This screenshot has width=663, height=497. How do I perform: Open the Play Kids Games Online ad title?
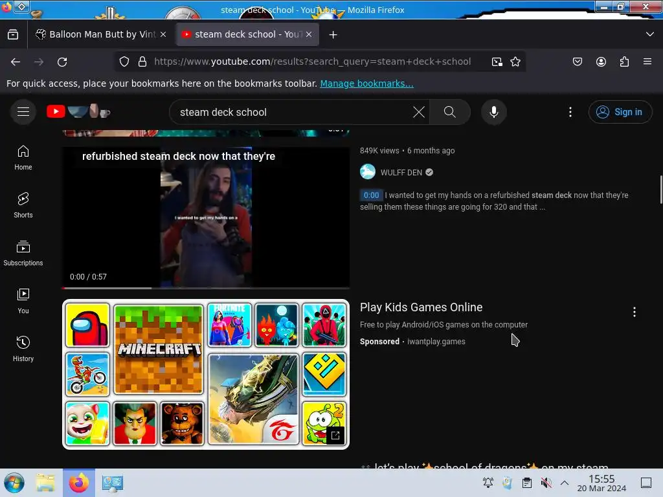coord(421,307)
